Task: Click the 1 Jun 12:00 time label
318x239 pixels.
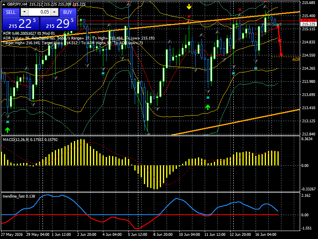Action: coord(62,235)
